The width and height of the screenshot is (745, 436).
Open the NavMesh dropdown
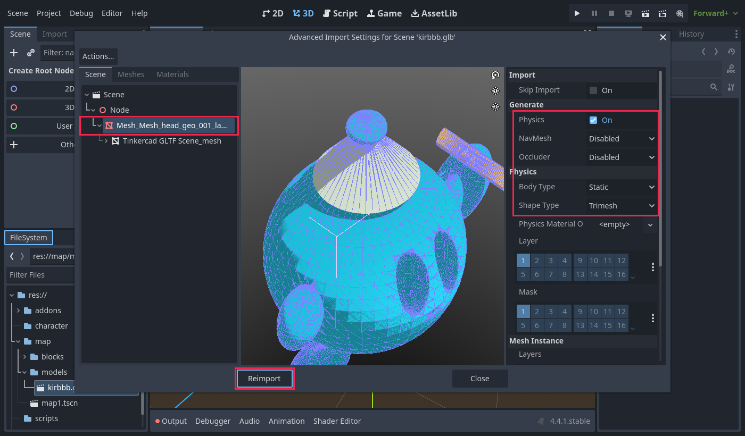(x=622, y=139)
